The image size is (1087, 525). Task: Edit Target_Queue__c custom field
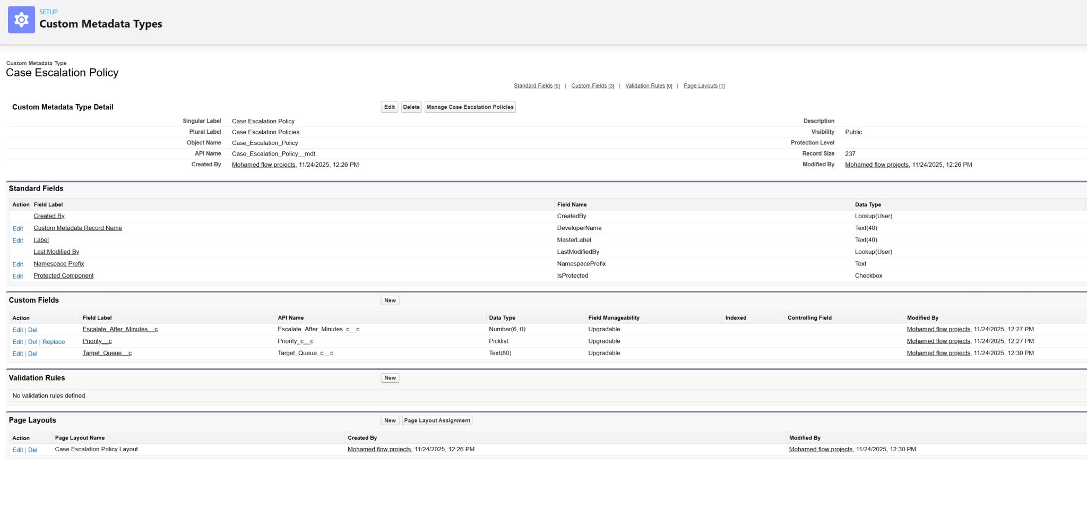click(18, 354)
